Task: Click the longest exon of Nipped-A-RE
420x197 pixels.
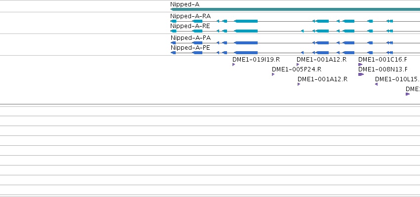Action: point(246,31)
